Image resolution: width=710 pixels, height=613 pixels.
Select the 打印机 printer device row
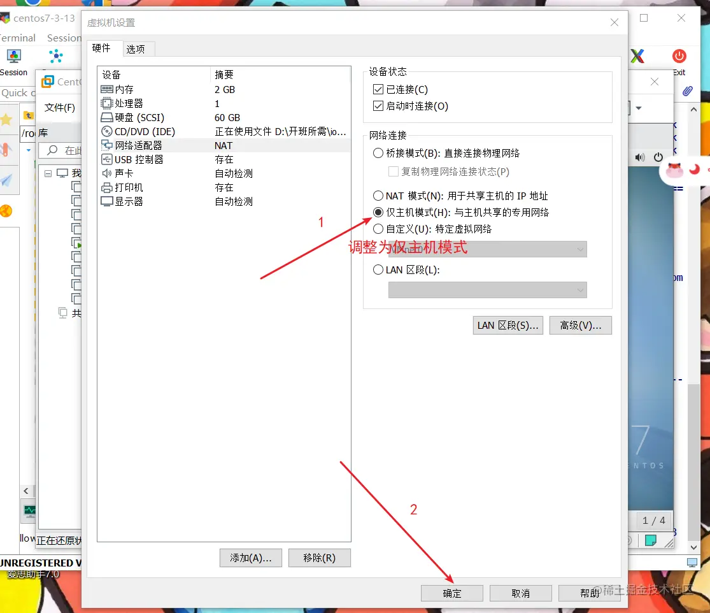[x=224, y=187]
